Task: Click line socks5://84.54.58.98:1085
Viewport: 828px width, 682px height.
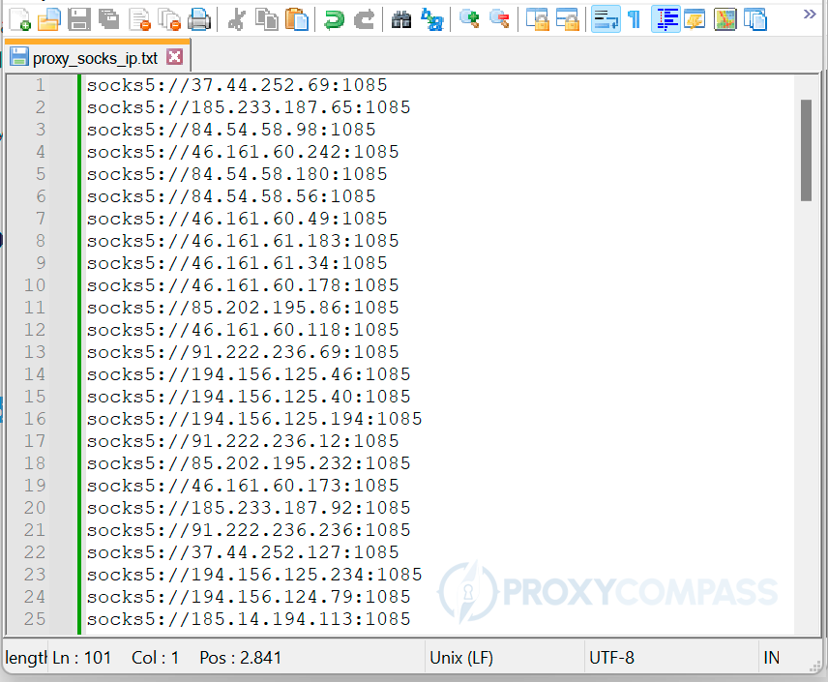Action: pyautogui.click(x=231, y=130)
